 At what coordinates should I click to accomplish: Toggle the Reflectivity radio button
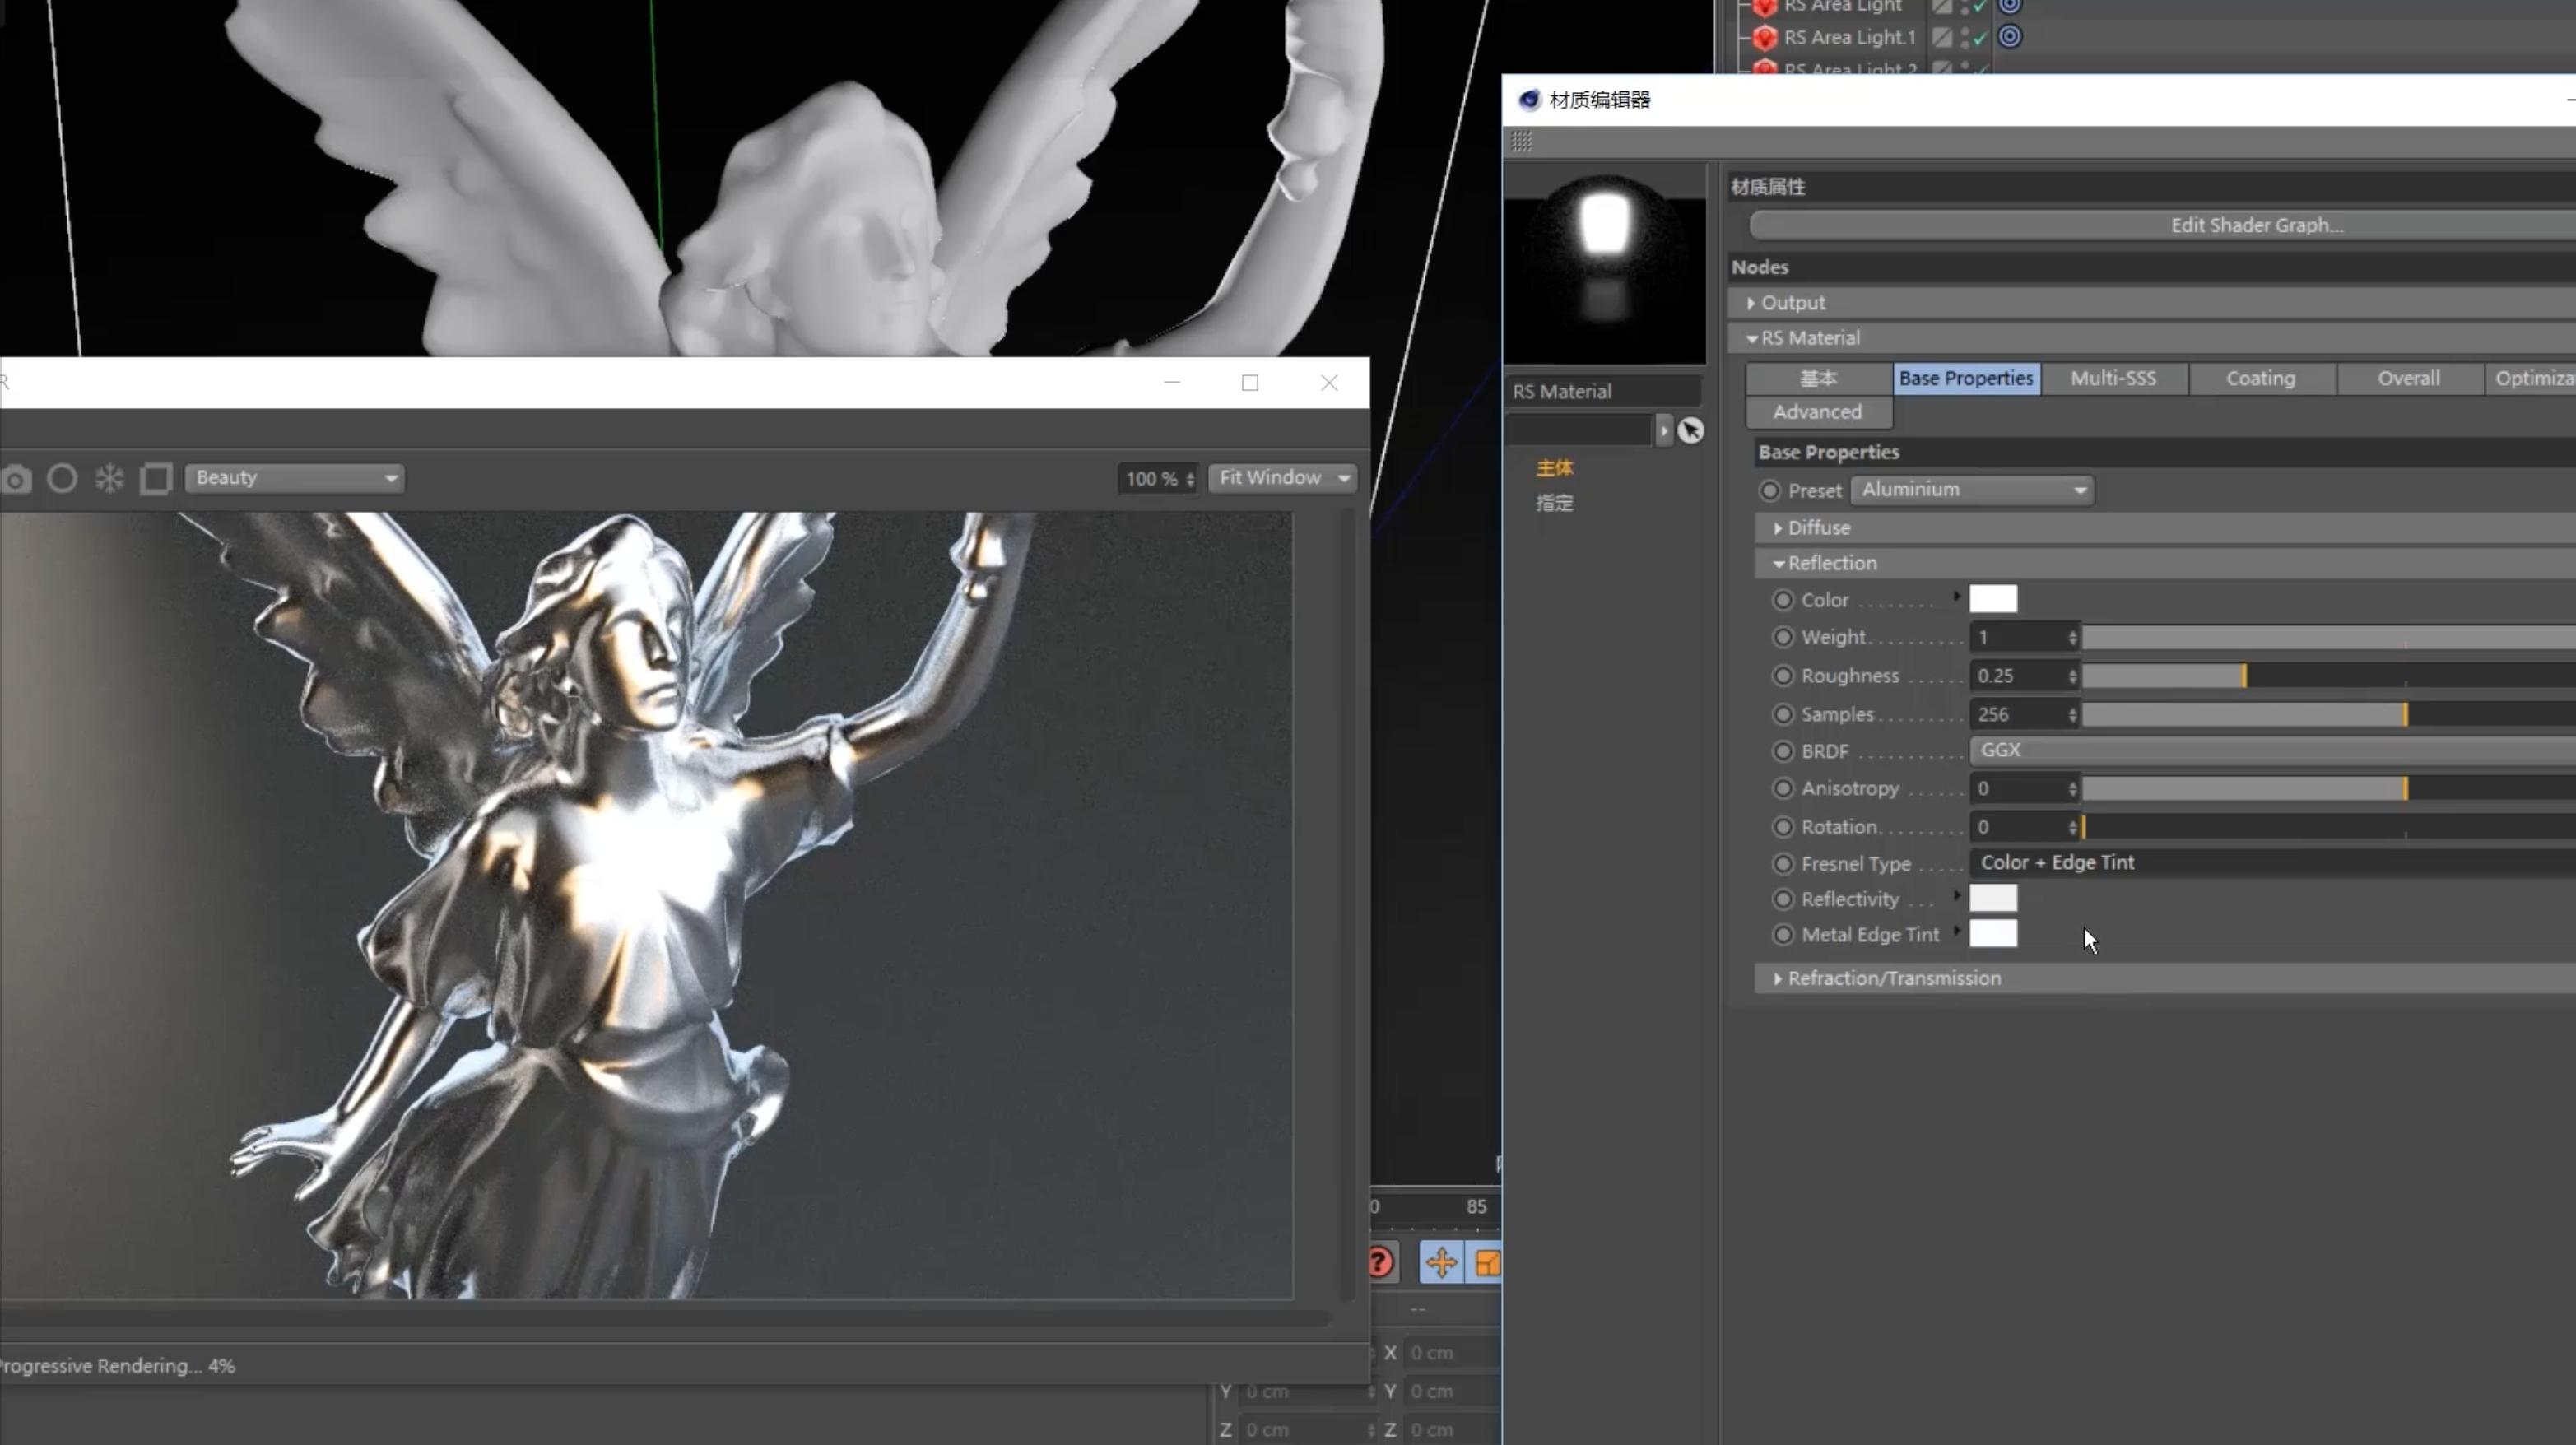coord(1783,899)
